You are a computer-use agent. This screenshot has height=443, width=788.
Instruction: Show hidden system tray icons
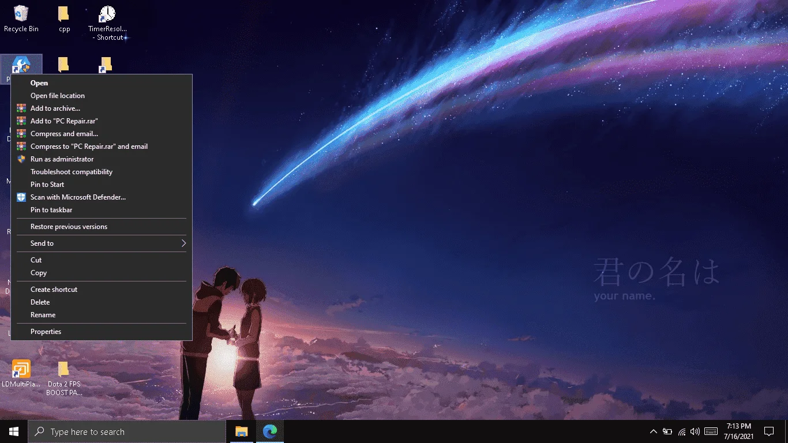coord(653,431)
